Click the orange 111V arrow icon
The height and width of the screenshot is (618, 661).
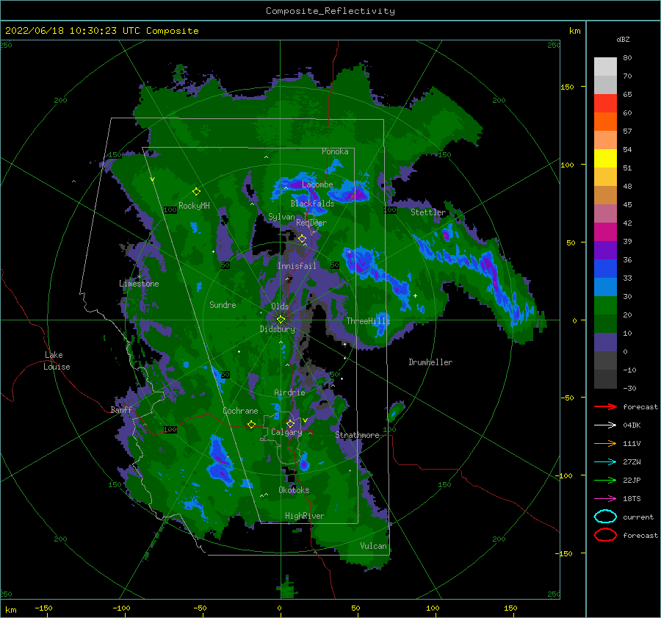click(x=605, y=443)
